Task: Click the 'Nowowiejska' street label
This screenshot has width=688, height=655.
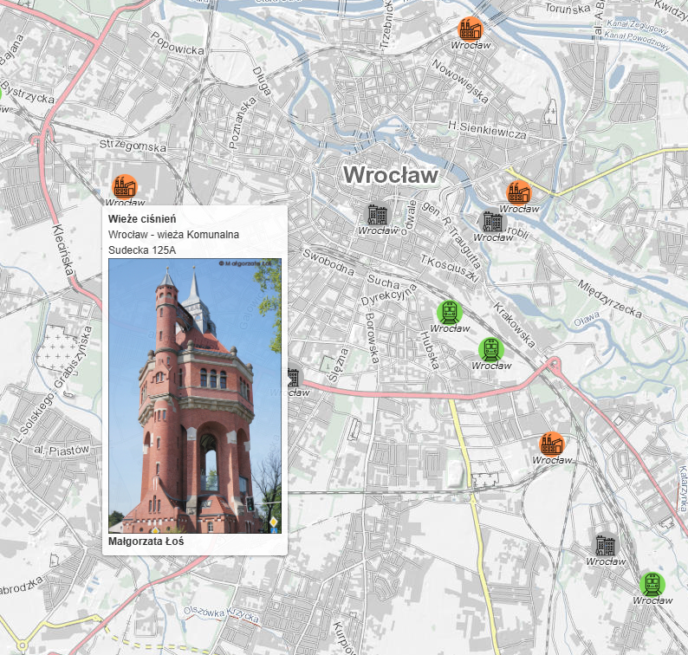Action: 460,81
